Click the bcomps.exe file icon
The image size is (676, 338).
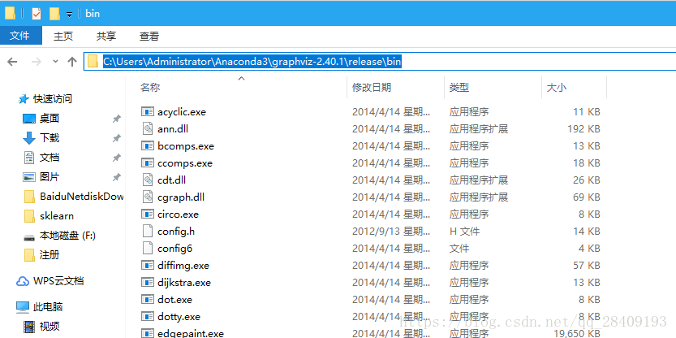tap(148, 145)
